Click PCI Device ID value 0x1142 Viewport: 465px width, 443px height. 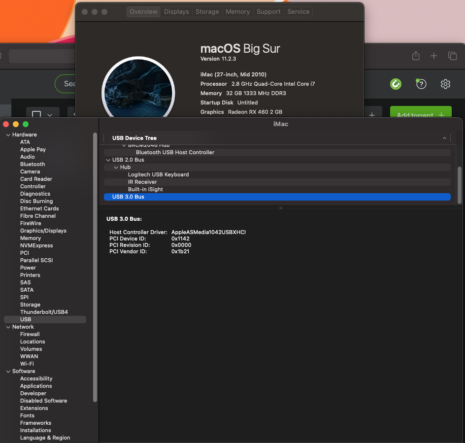point(180,239)
